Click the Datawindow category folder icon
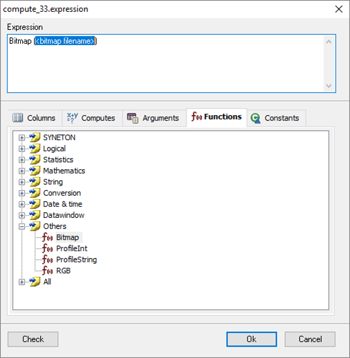 (x=35, y=215)
